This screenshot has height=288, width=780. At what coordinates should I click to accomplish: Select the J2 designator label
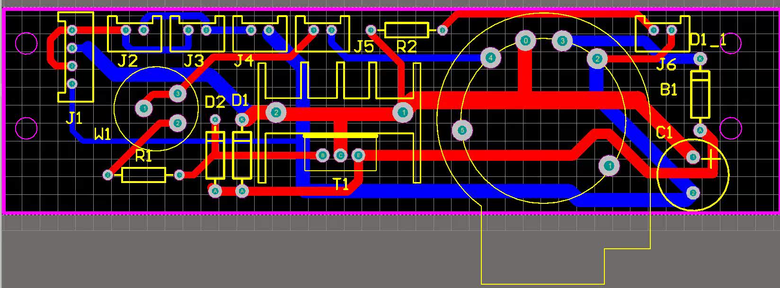pyautogui.click(x=128, y=61)
